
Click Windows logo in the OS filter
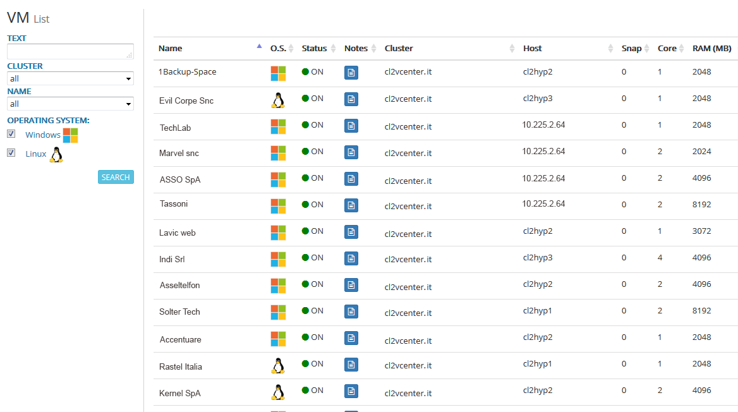[x=71, y=136]
